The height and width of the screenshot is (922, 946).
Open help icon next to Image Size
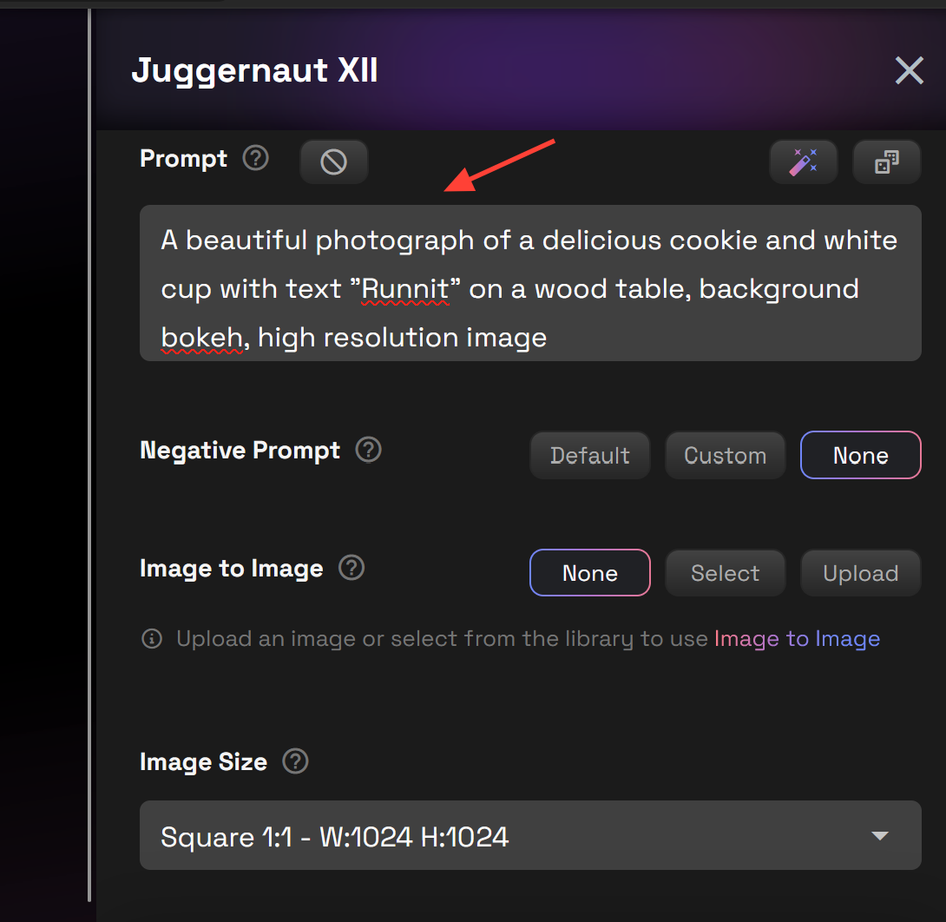pos(296,761)
